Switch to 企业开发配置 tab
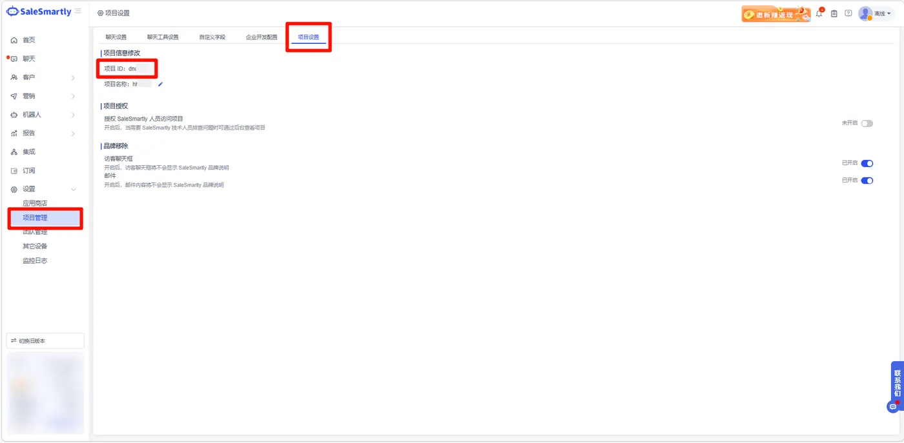Image resolution: width=904 pixels, height=443 pixels. tap(262, 37)
